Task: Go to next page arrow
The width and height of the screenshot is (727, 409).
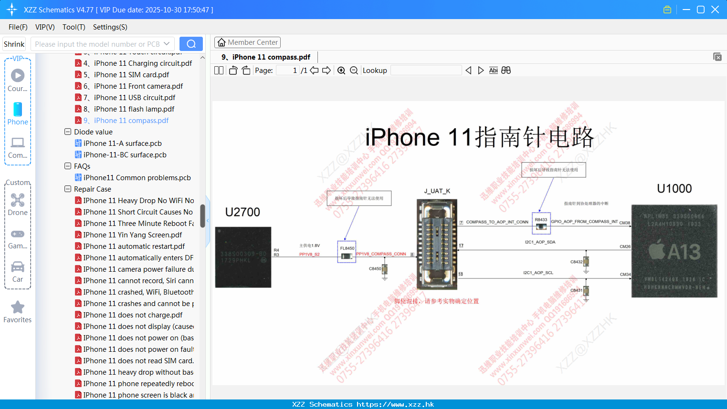Action: click(x=327, y=70)
